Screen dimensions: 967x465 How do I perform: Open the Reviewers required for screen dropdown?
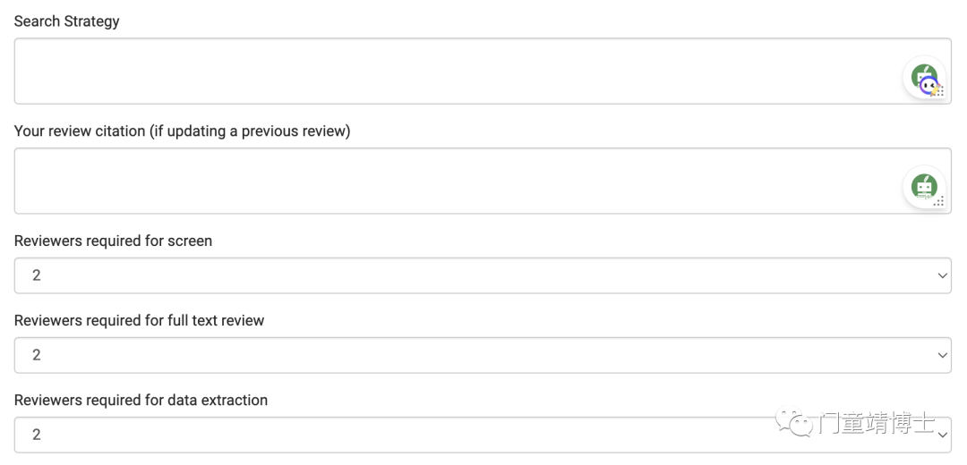[483, 275]
